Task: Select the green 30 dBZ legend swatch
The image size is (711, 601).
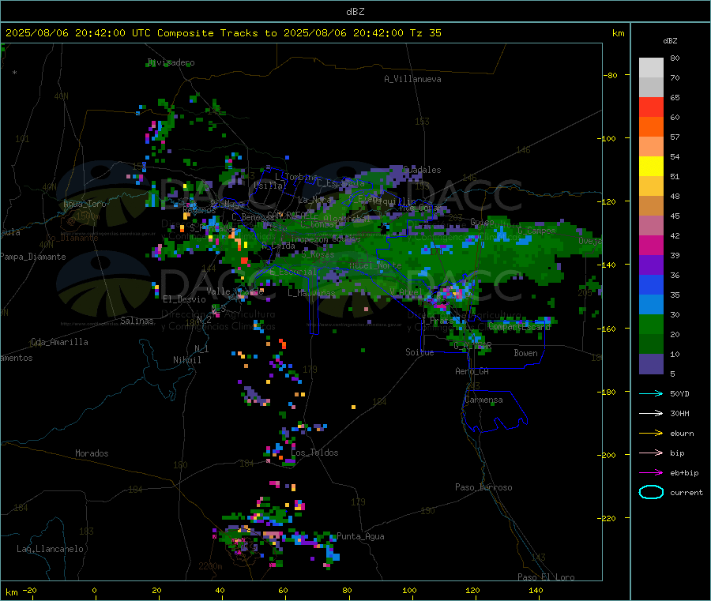Action: [651, 325]
